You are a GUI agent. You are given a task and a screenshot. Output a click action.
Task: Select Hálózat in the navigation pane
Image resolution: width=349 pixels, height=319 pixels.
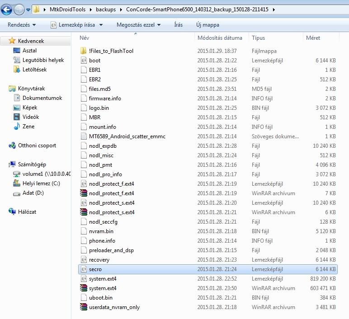click(27, 212)
